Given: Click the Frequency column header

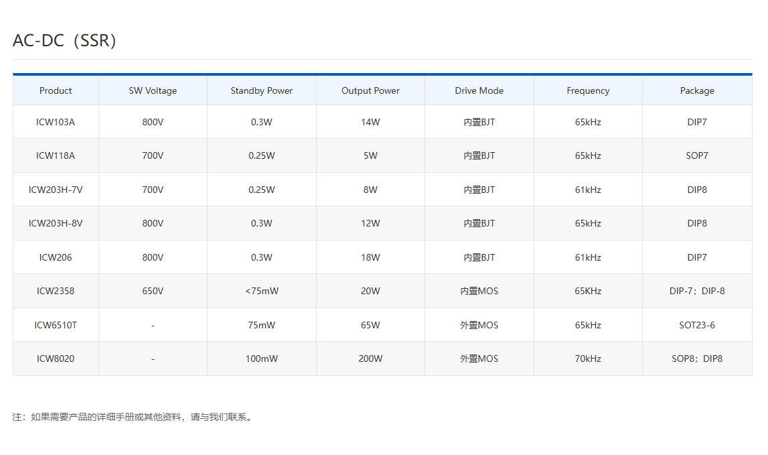Looking at the screenshot, I should (588, 90).
